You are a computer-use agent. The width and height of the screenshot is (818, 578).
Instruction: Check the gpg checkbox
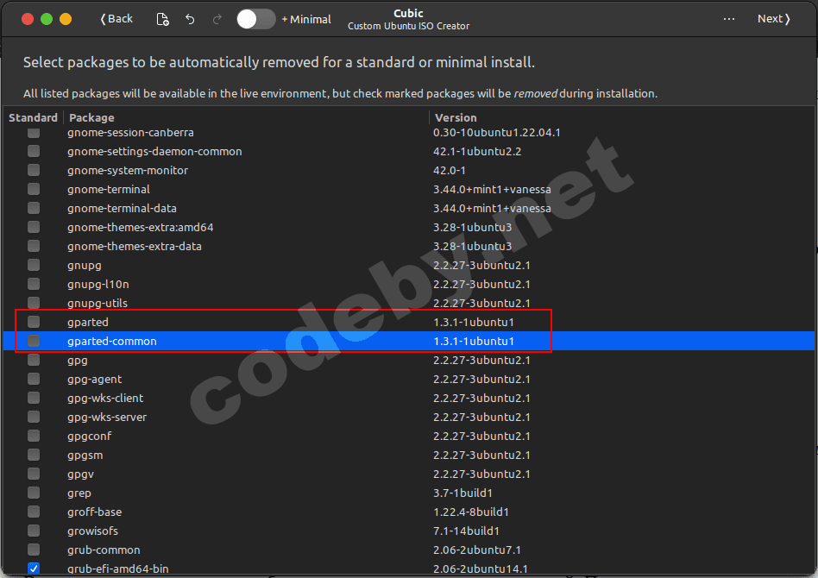coord(34,360)
